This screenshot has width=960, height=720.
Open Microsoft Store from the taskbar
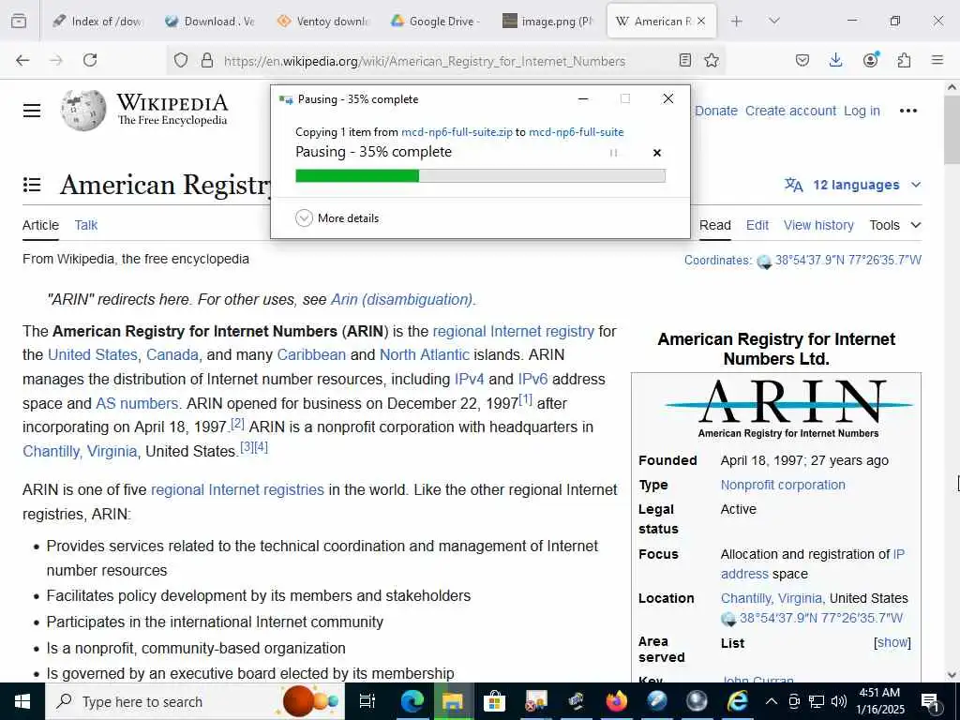tap(494, 701)
